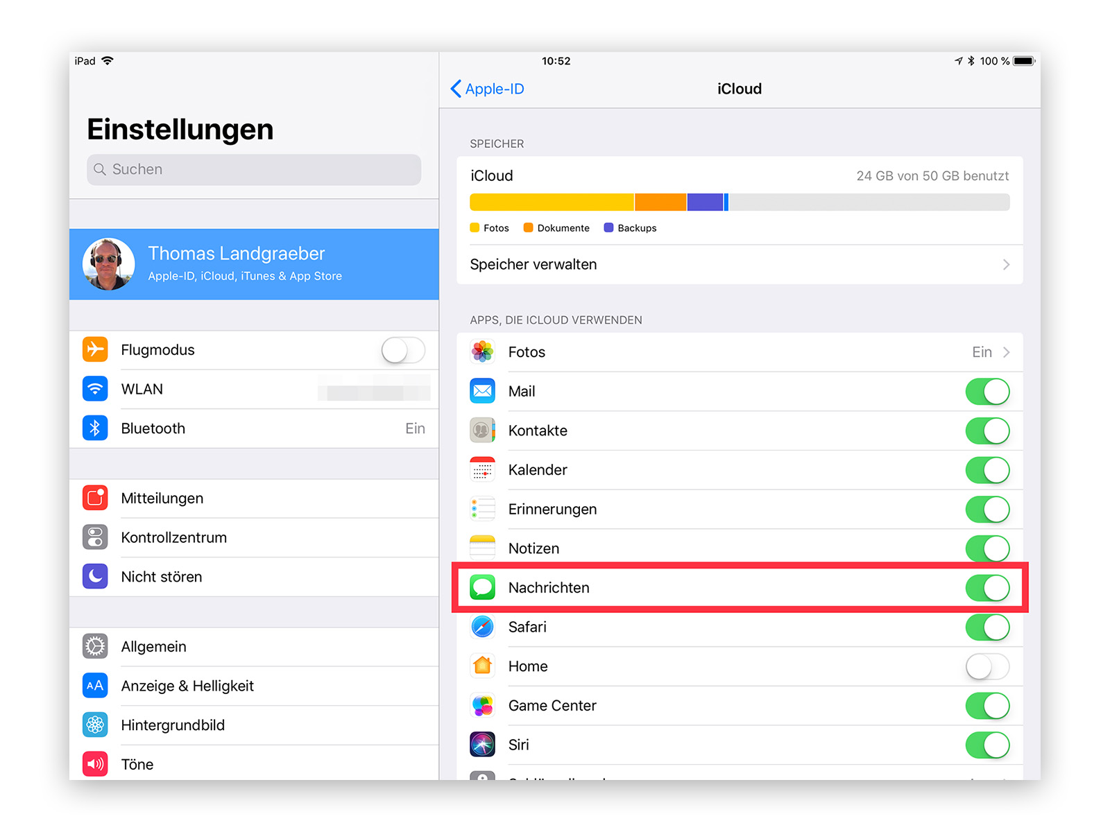Open Anzeige & Helligkeit settings
Screen dimensions: 1110x832
[x=254, y=686]
